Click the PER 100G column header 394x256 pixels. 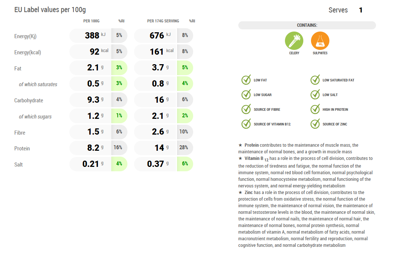[x=91, y=21]
